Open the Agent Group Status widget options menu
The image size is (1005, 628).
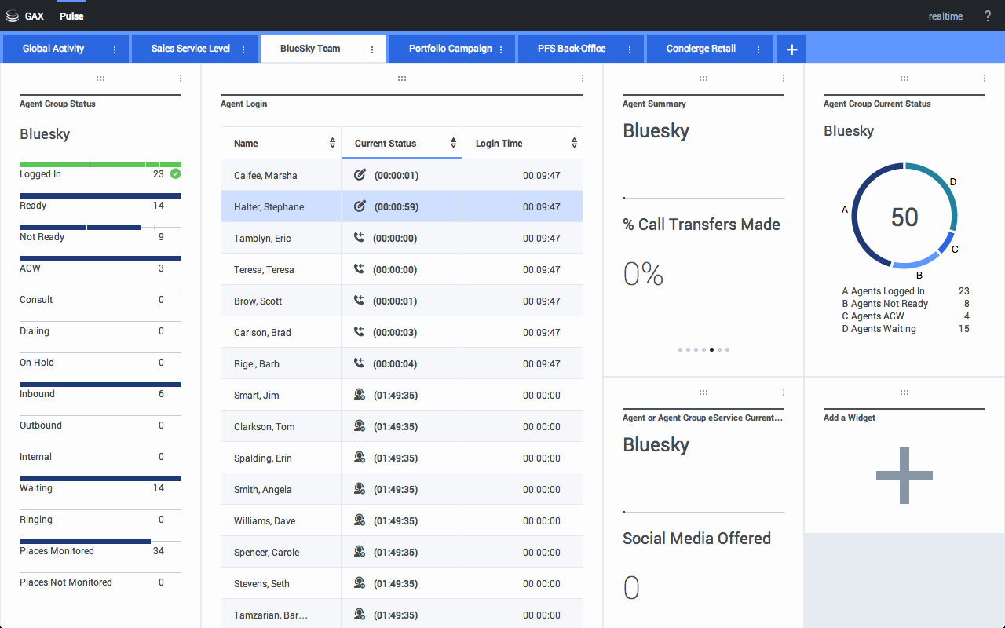point(181,78)
